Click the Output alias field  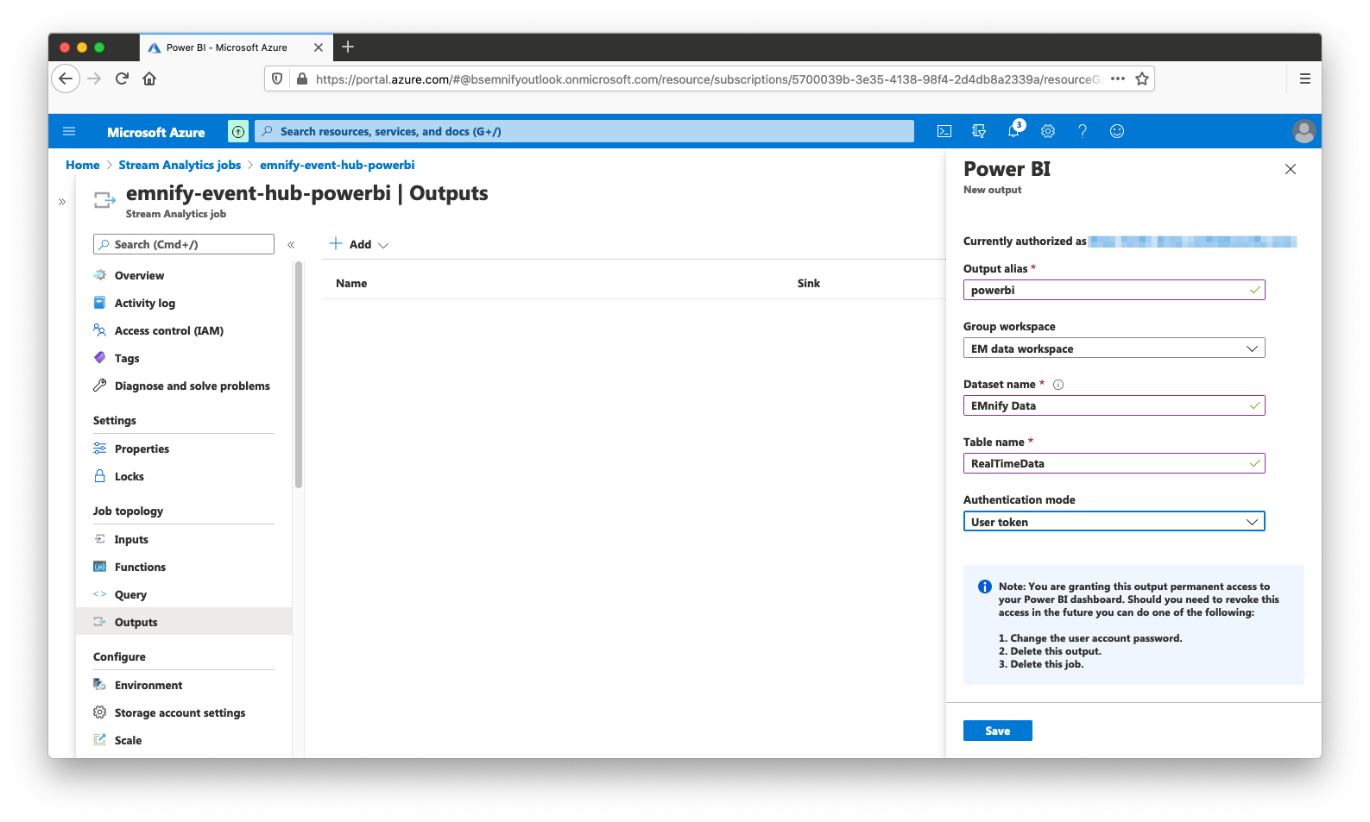(x=1114, y=290)
